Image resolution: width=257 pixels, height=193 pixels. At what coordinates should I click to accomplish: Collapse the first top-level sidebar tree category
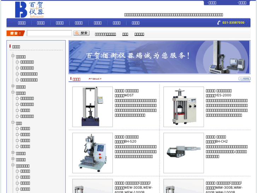pyautogui.click(x=13, y=56)
